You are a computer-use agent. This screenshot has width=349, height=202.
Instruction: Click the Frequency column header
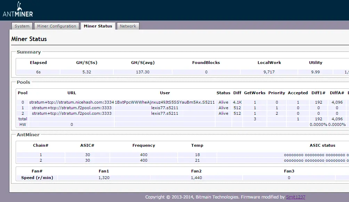(x=144, y=145)
